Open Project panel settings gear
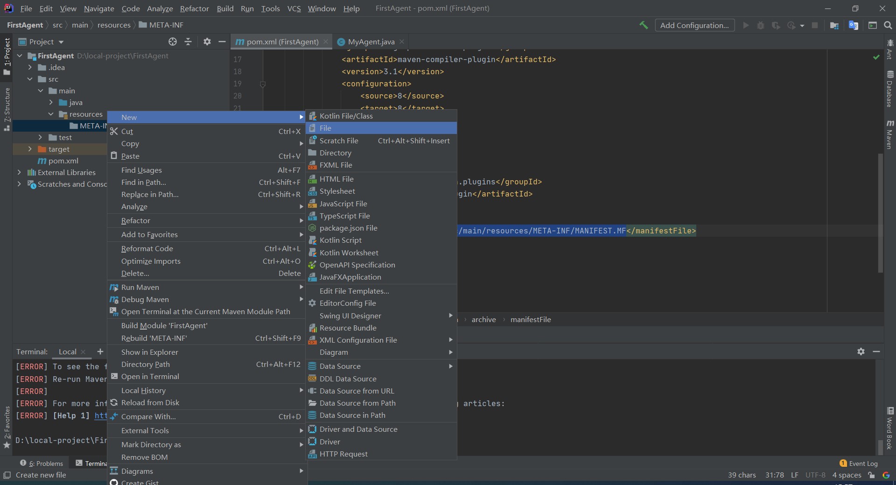896x485 pixels. pyautogui.click(x=207, y=42)
